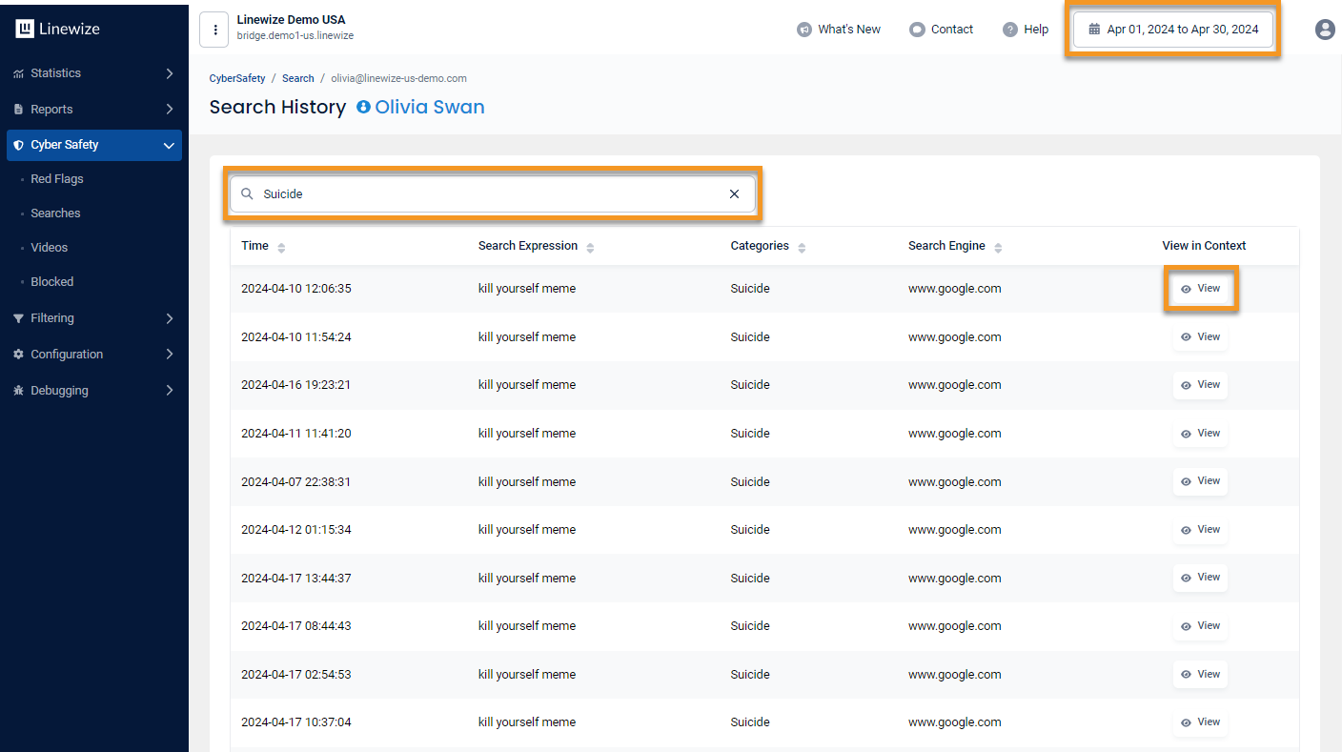Click the Linewize logo icon
1342x752 pixels.
click(26, 29)
